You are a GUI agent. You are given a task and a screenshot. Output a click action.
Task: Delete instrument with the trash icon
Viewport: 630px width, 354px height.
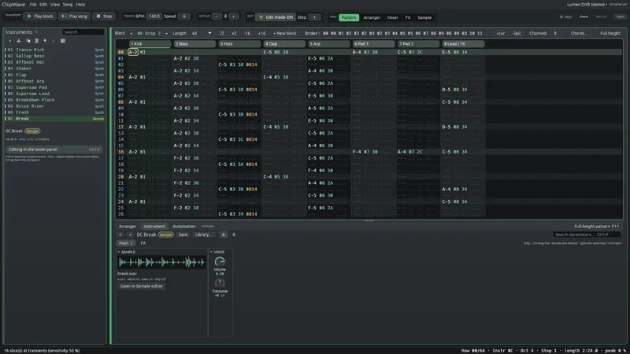click(36, 41)
